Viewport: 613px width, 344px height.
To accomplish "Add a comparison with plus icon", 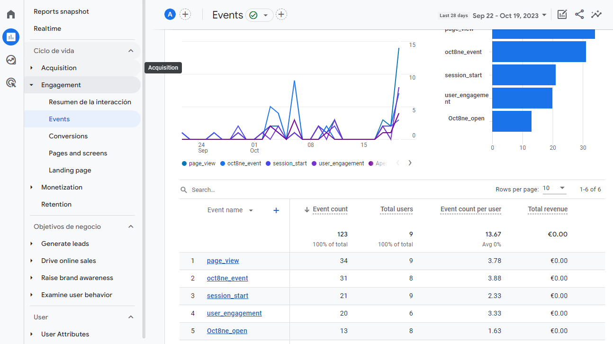I will (x=185, y=15).
